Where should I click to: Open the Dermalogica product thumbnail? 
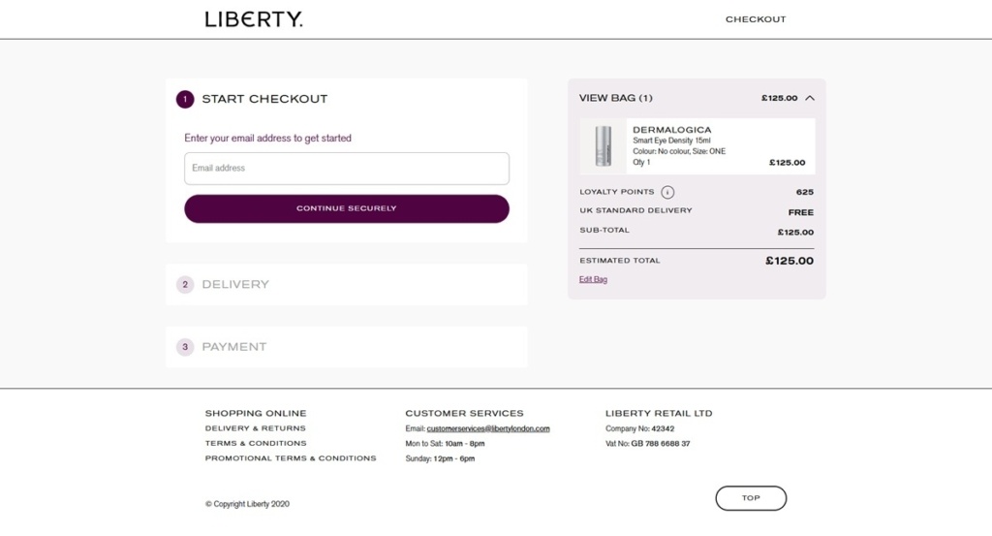pos(603,146)
